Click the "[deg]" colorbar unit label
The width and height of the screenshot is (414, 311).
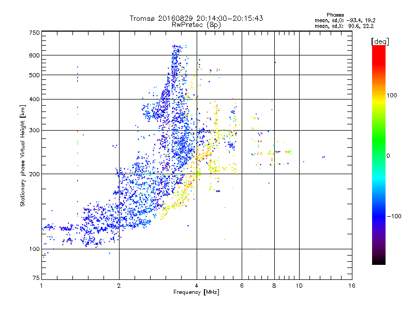click(380, 41)
